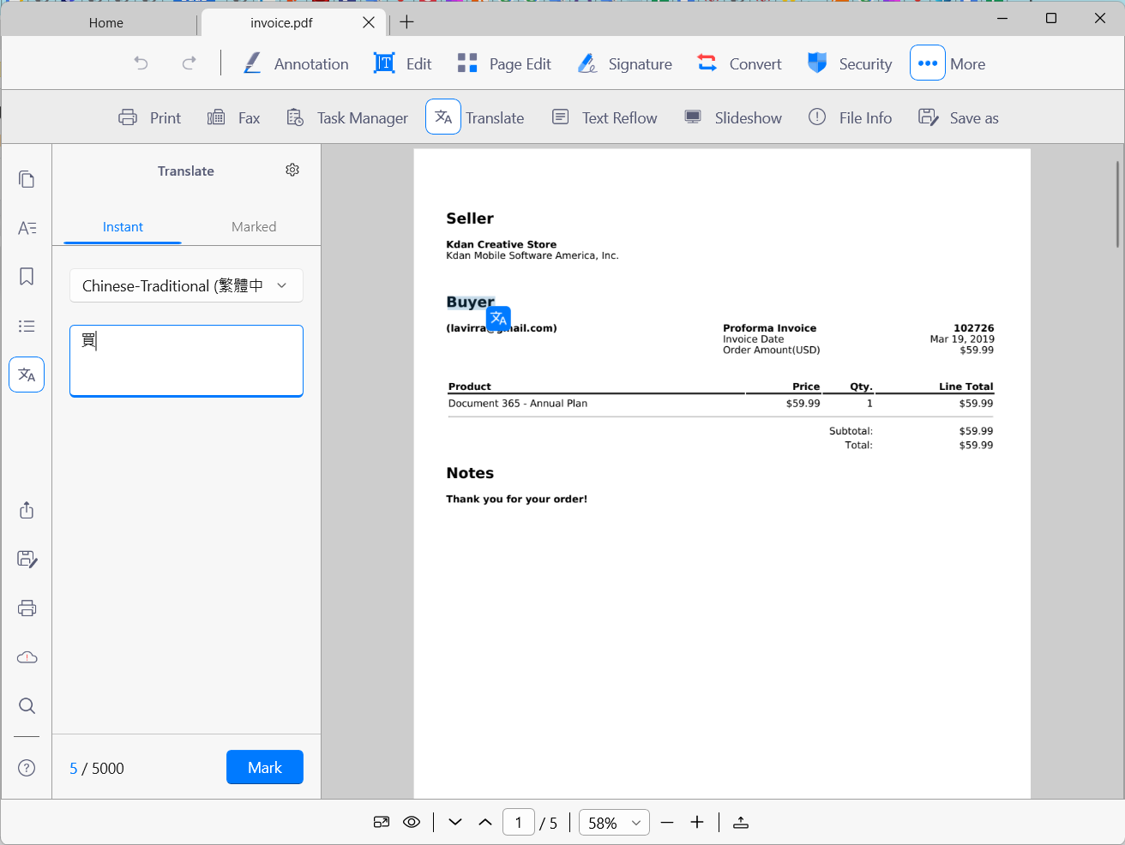Toggle the Translate toolbar icon
The height and width of the screenshot is (845, 1125).
click(443, 117)
